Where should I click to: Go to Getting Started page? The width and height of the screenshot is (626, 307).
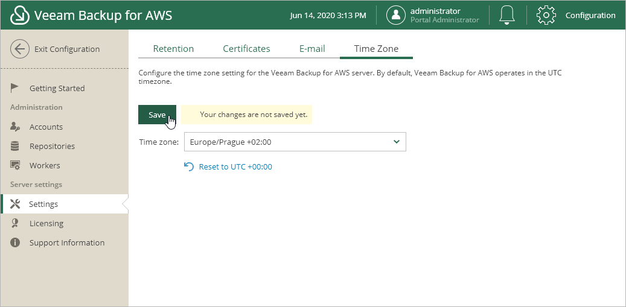pos(57,88)
